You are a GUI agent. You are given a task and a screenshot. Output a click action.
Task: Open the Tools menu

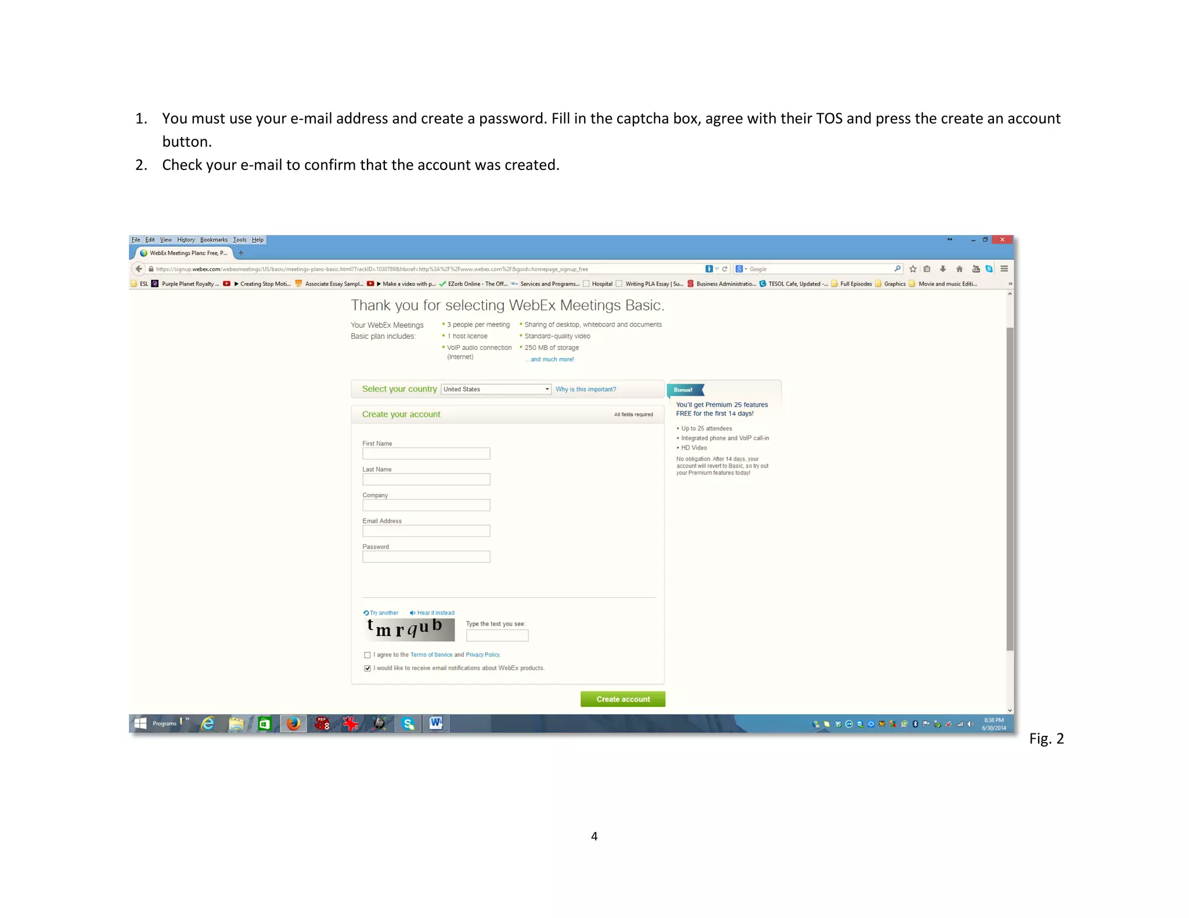tap(240, 240)
